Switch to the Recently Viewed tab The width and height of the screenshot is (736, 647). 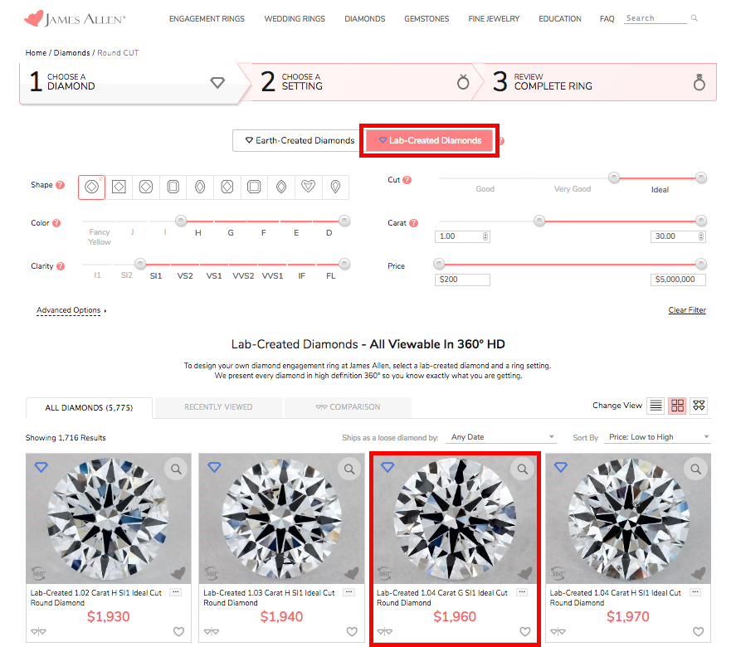tap(218, 407)
